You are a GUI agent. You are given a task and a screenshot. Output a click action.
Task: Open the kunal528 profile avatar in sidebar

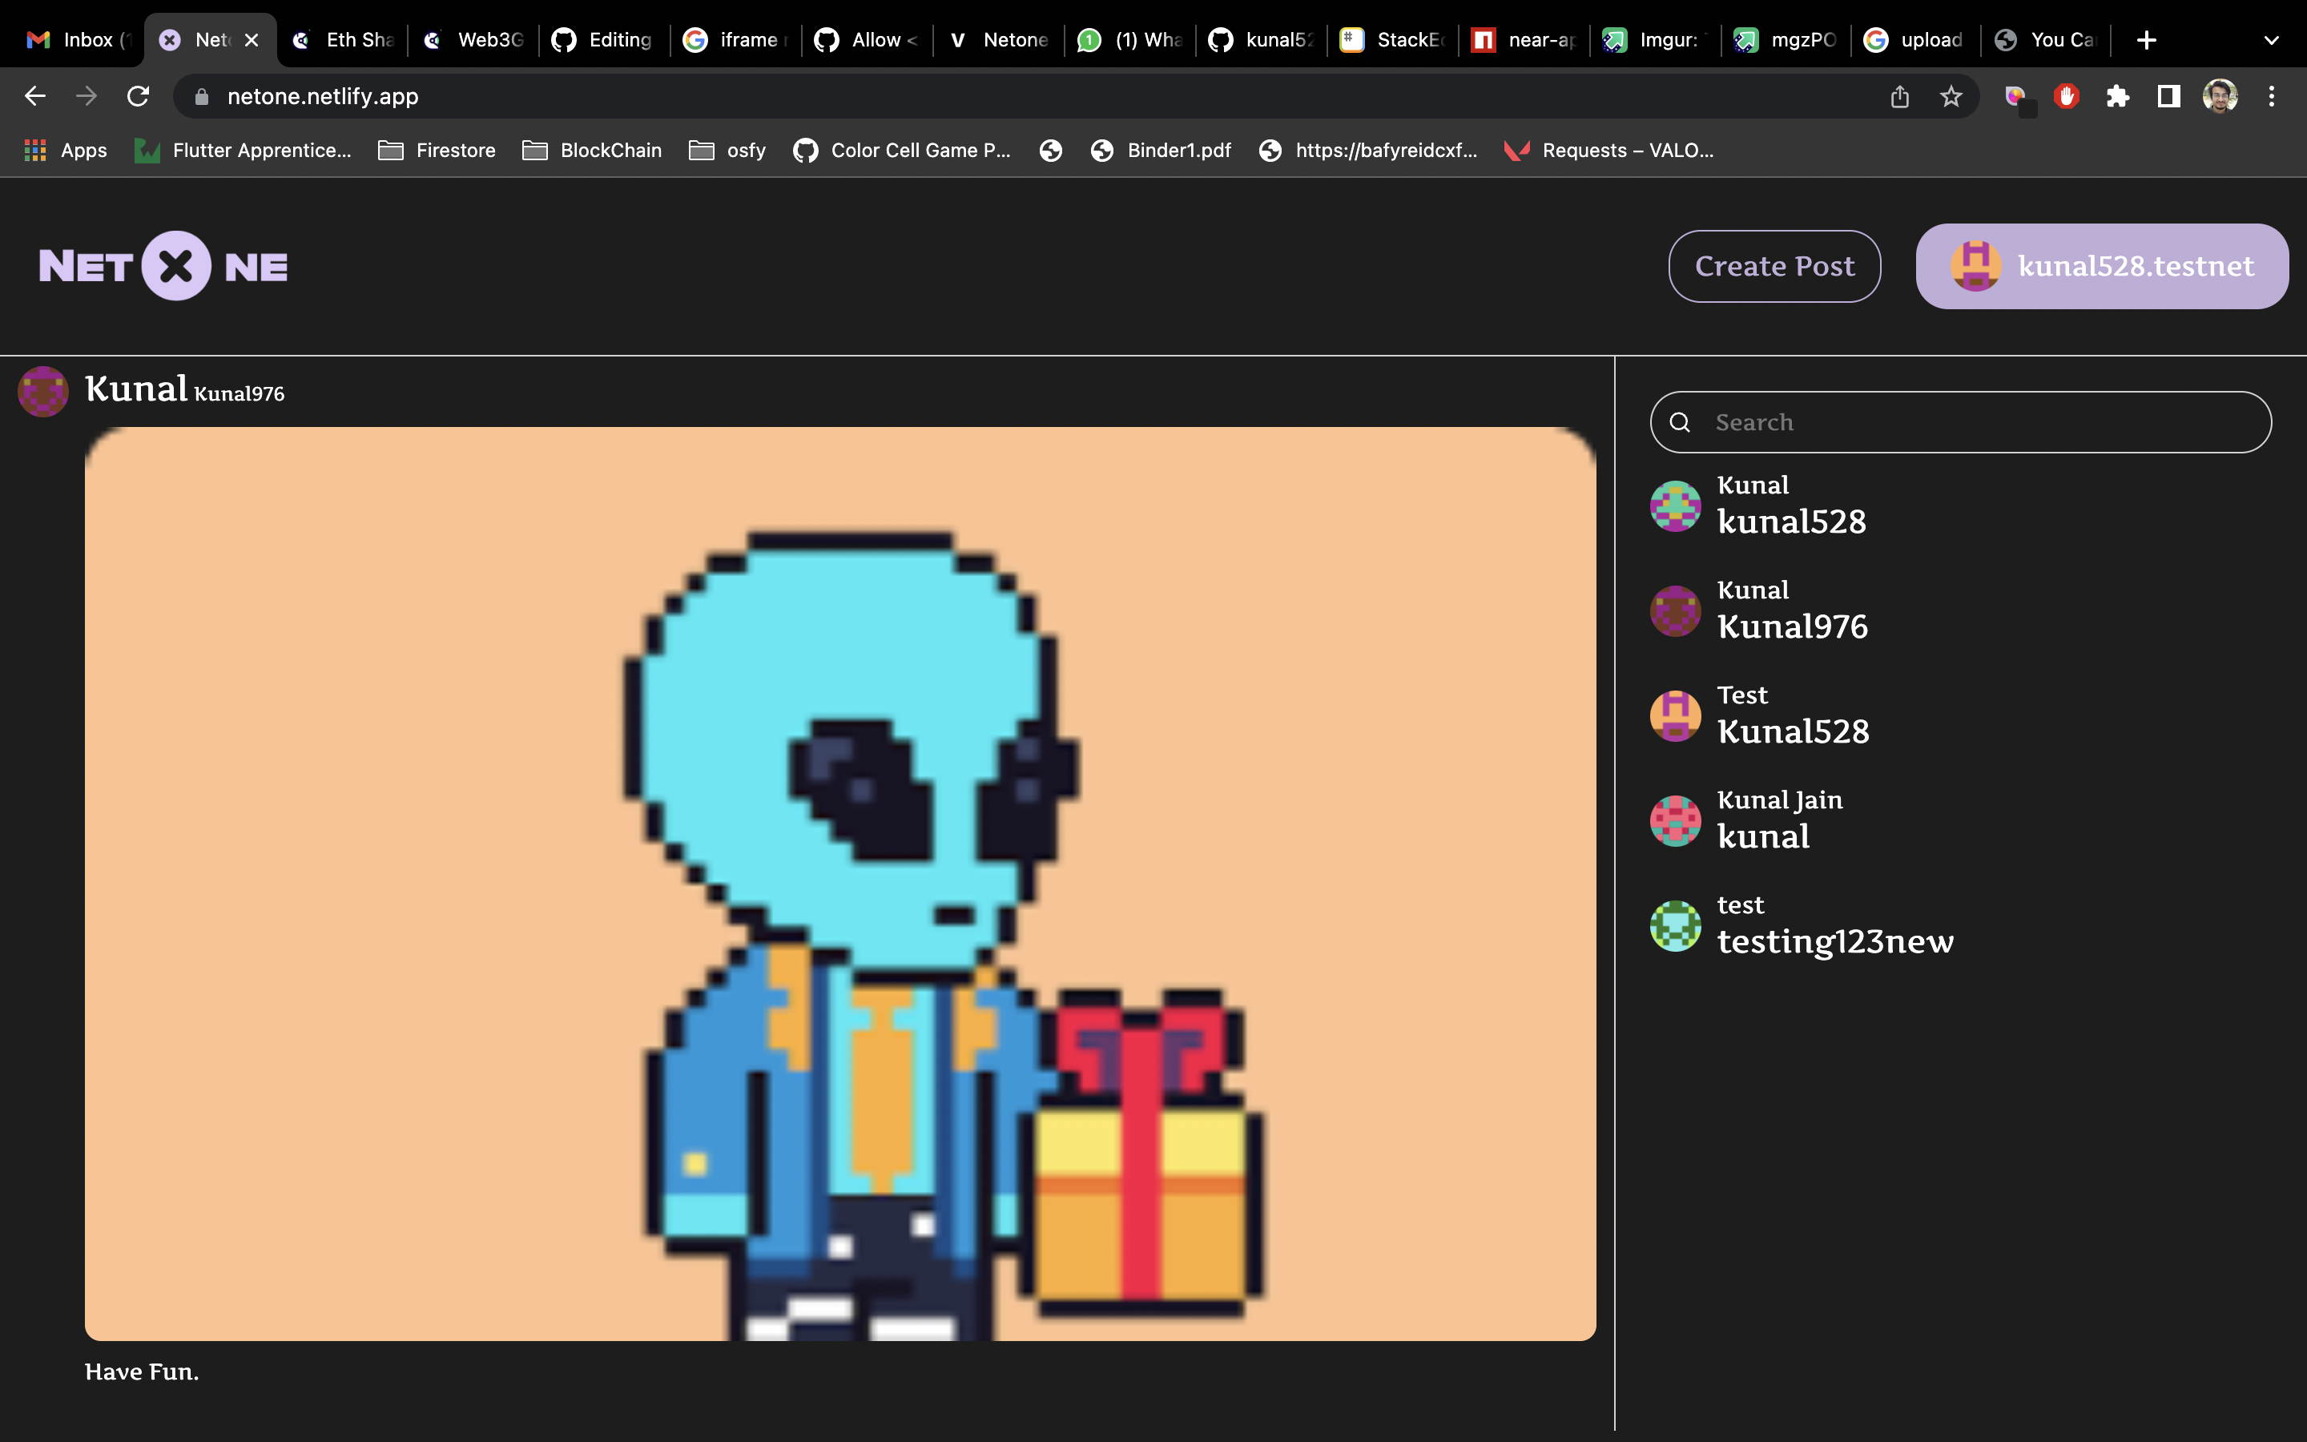1675,506
